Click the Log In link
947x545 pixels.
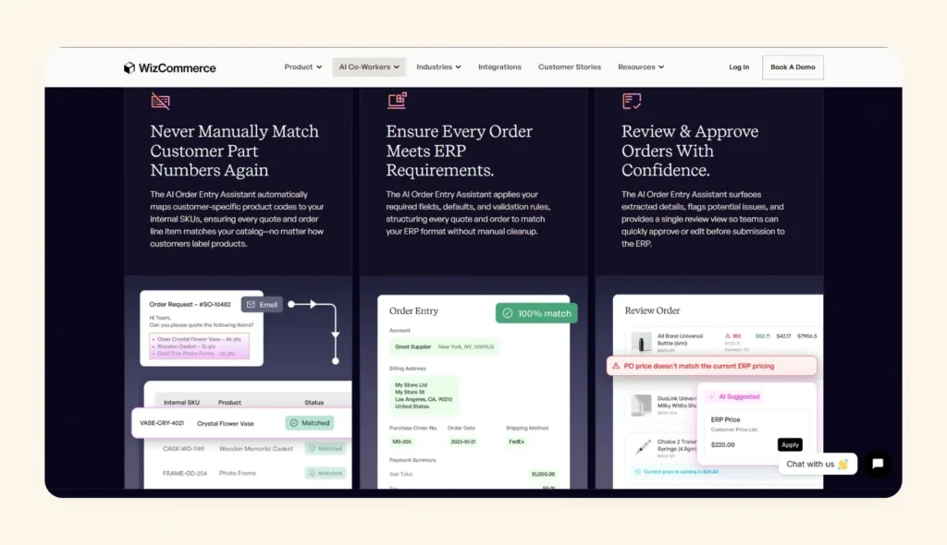click(739, 67)
